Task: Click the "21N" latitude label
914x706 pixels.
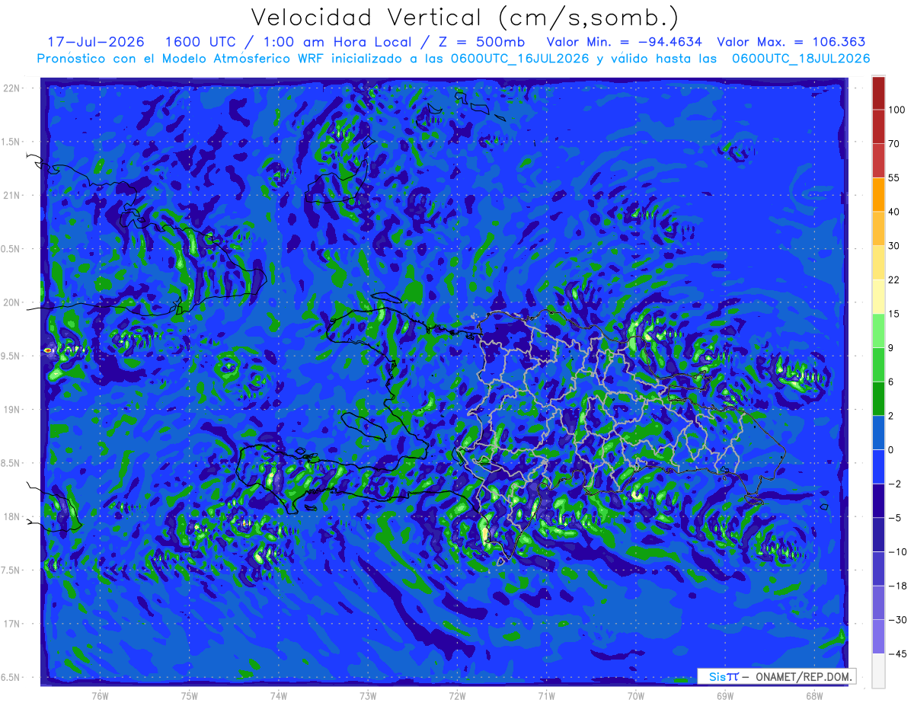Action: pos(11,195)
